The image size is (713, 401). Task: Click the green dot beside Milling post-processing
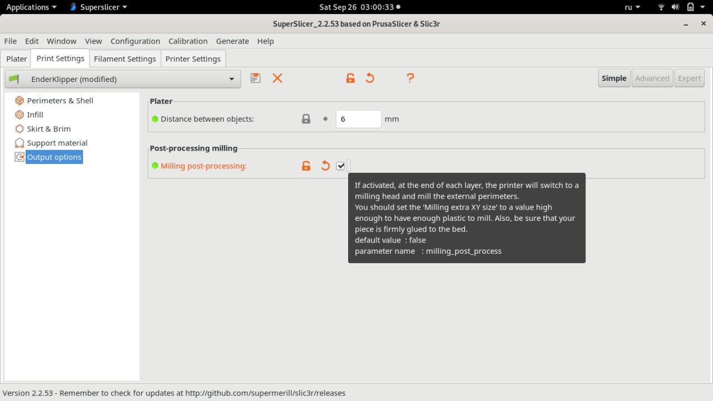155,166
